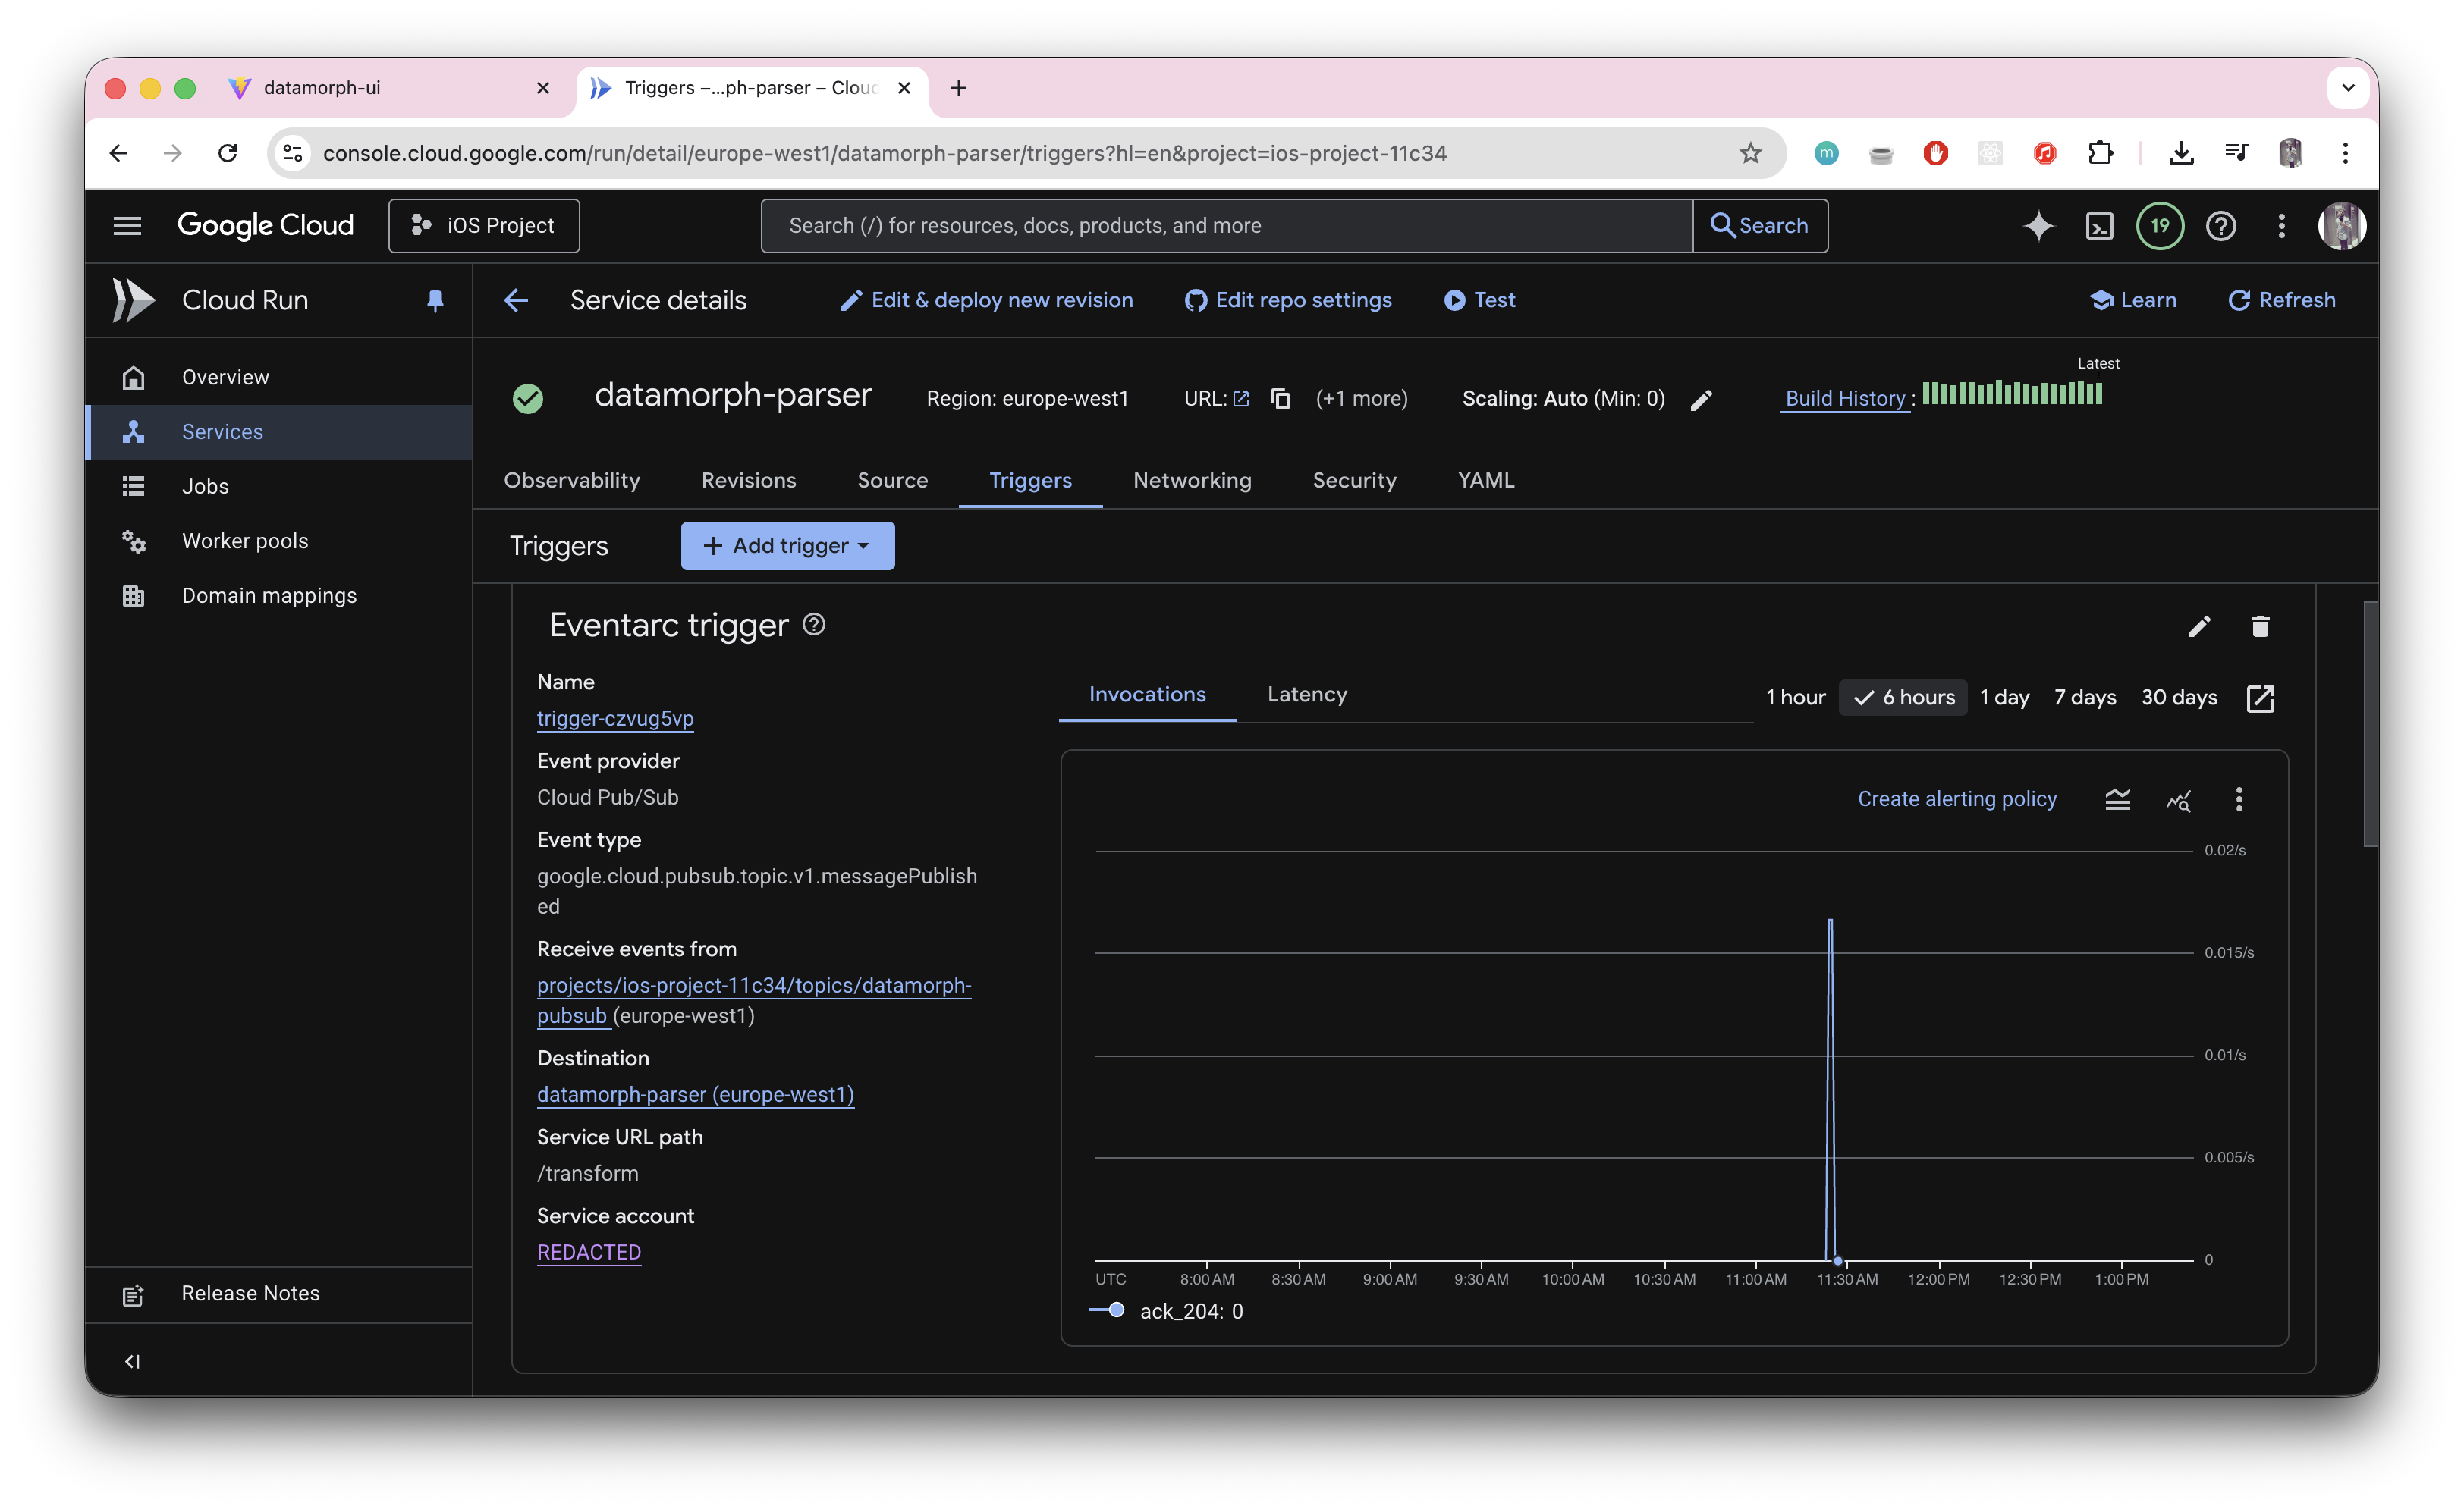Open the trigger-czvug5vp link

point(615,719)
